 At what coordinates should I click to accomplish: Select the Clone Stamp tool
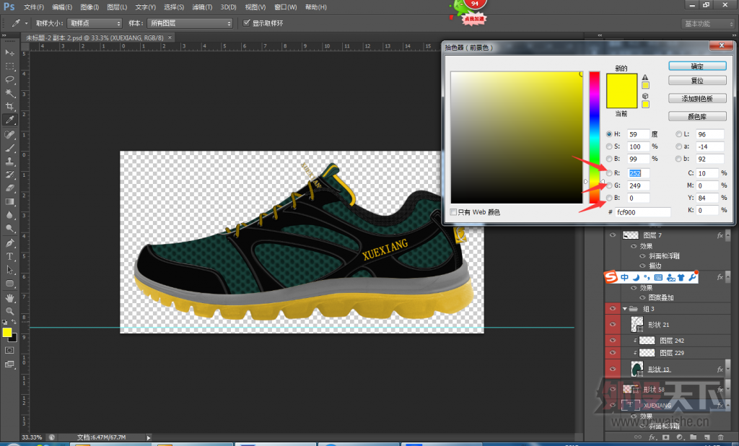click(9, 161)
